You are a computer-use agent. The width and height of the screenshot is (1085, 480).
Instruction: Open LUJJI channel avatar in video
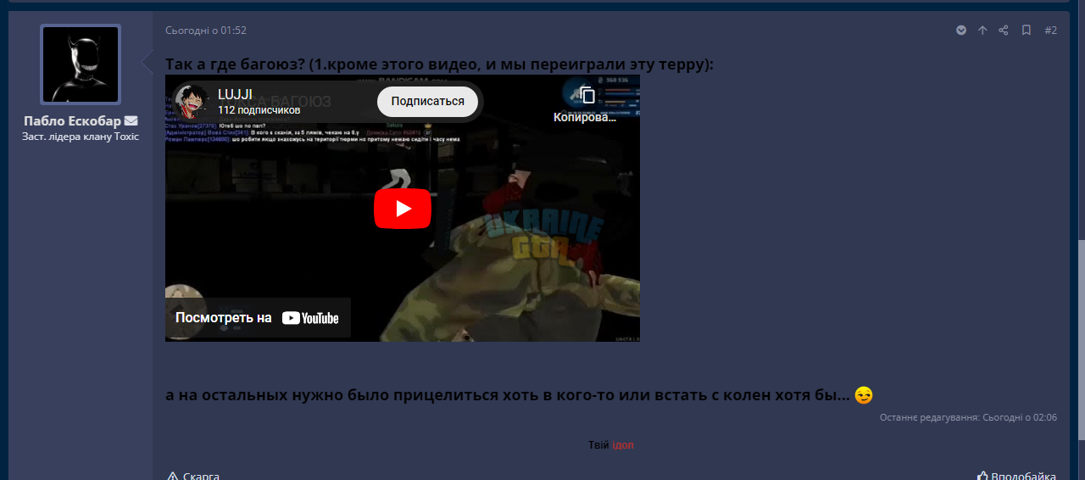coord(192,102)
